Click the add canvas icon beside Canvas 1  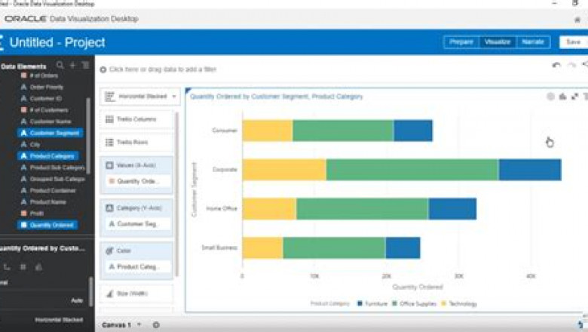coord(156,324)
